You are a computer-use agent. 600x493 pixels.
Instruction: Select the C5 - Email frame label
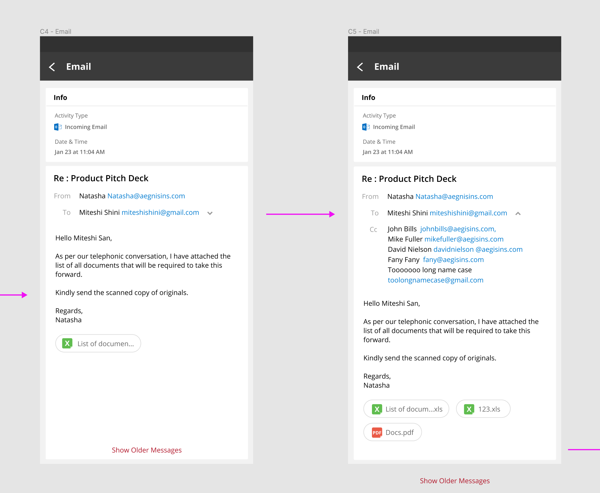point(363,31)
